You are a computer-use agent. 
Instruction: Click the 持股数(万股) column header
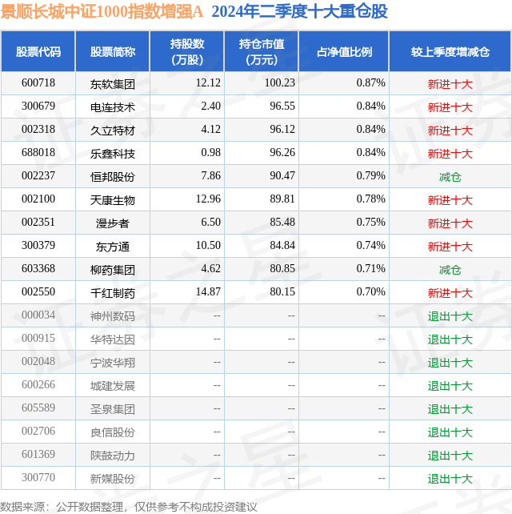(x=187, y=51)
